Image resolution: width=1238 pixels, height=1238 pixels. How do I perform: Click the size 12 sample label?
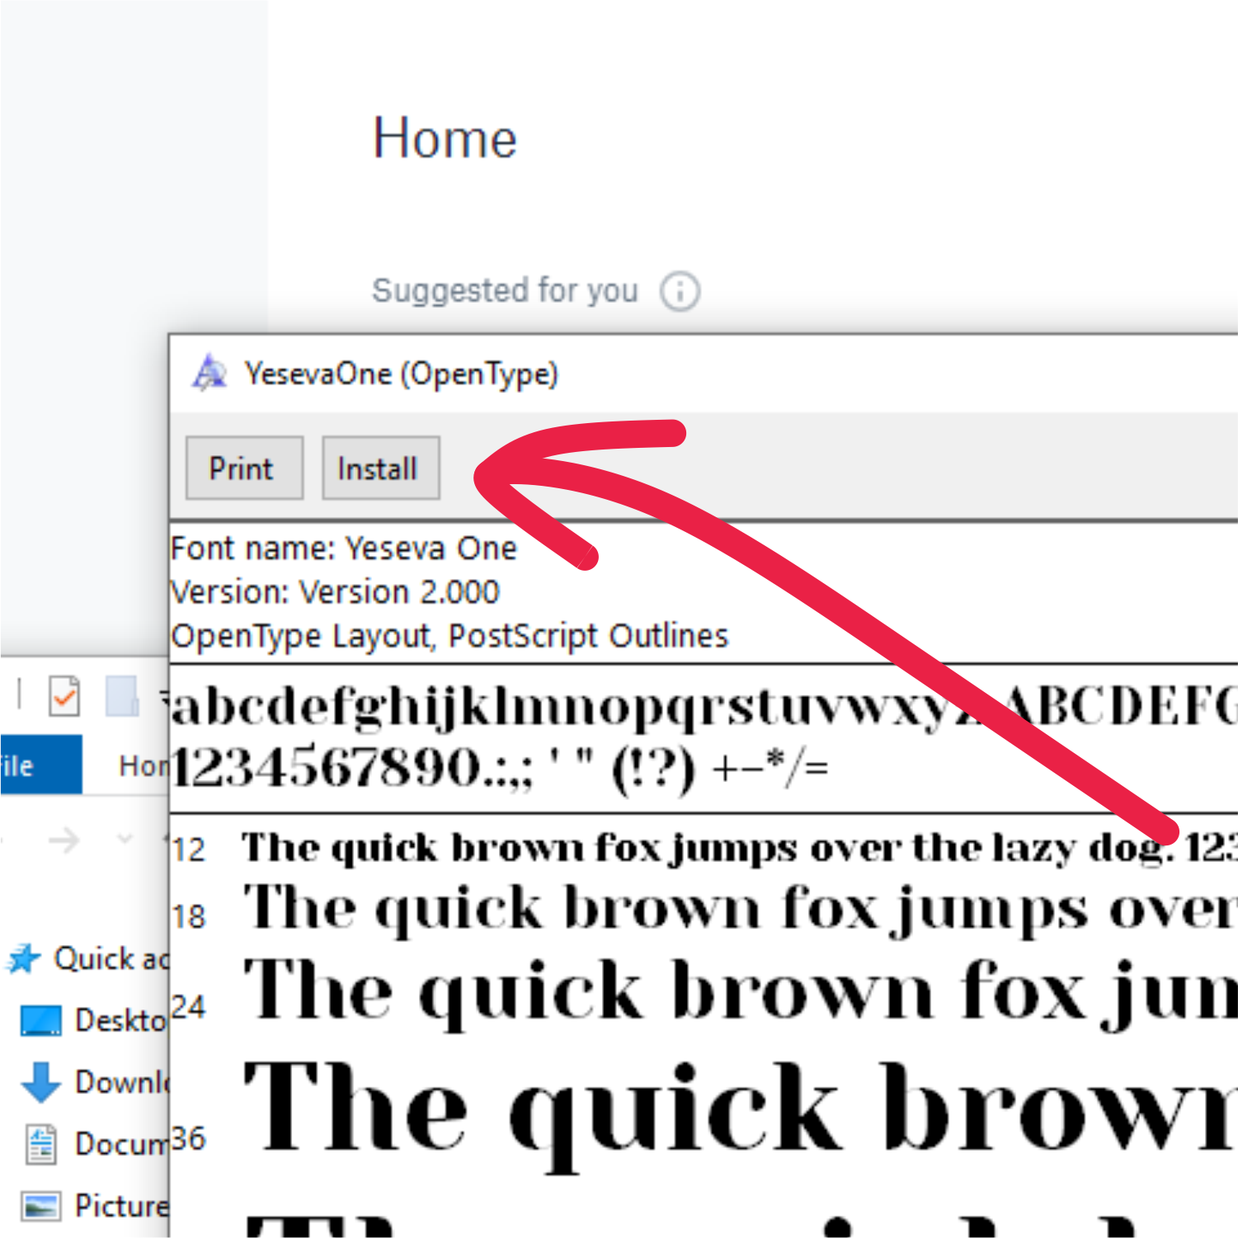[x=188, y=850]
